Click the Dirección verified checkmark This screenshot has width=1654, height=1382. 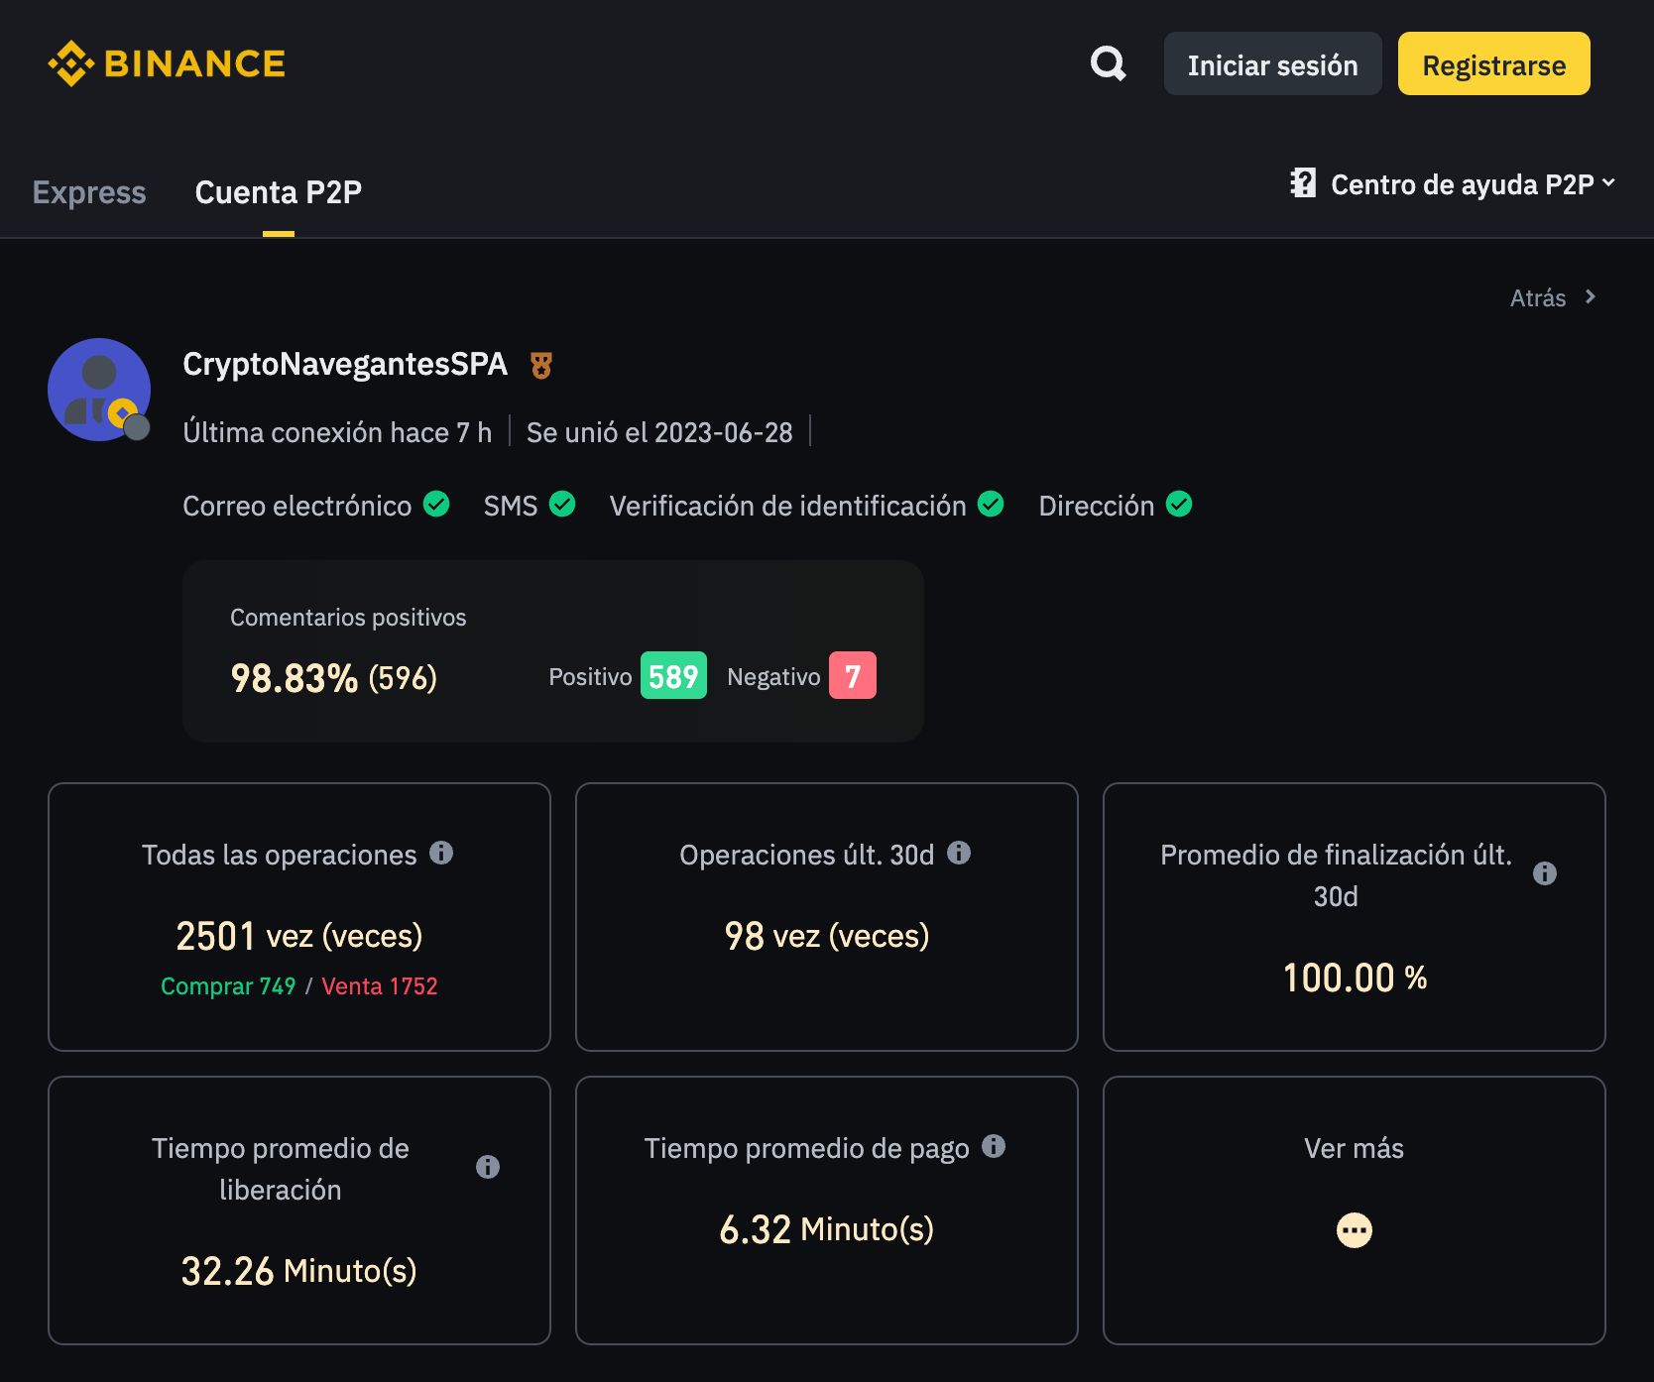(1179, 505)
